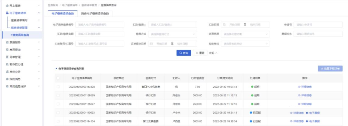The image size is (348, 126).
Task: Click the 网上缴费 sidebar icon
Action: coord(7,5)
